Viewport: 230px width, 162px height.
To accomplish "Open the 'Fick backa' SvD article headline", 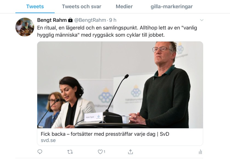I will tap(103, 134).
